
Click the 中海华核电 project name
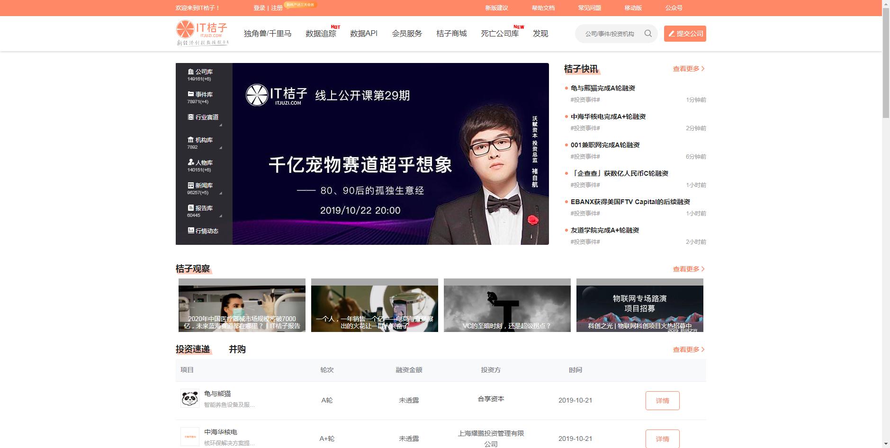click(x=221, y=432)
